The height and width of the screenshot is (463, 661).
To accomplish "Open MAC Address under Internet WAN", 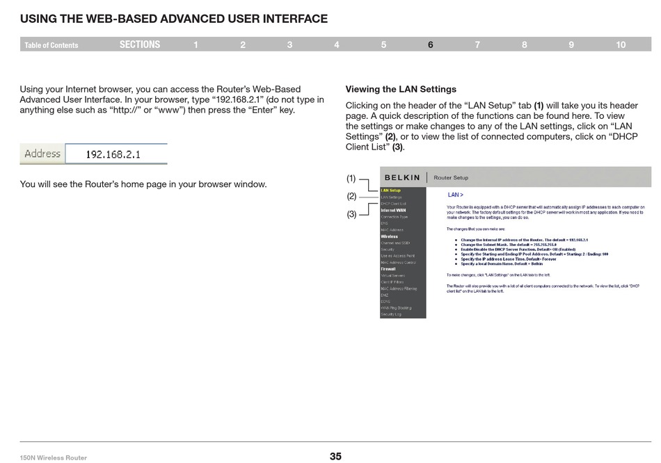I will point(392,230).
